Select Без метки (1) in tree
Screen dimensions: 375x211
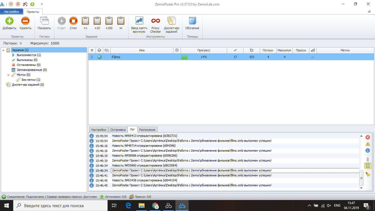pos(31,80)
